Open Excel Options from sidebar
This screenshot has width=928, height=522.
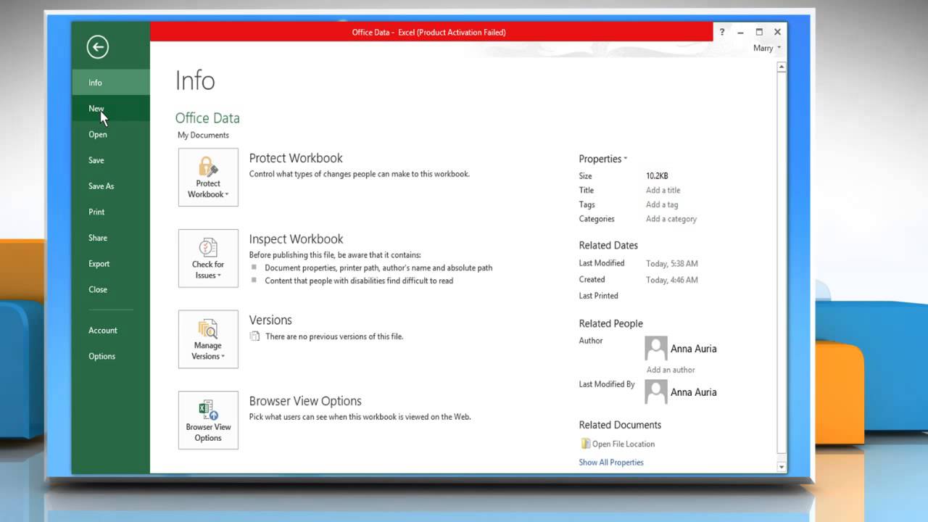tap(111, 356)
